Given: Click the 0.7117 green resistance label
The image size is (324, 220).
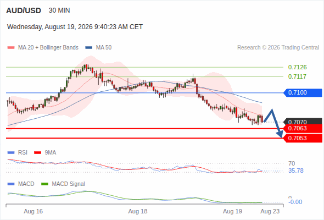Looking at the screenshot, I should 297,76.
